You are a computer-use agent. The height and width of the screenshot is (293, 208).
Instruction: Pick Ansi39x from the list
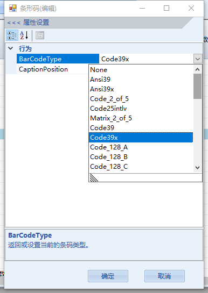[x=141, y=89]
